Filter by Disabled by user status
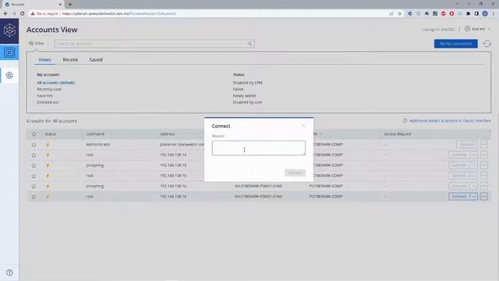 point(248,102)
